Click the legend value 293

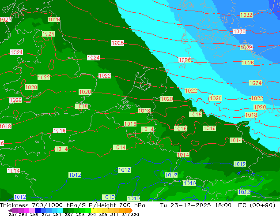(80, 214)
